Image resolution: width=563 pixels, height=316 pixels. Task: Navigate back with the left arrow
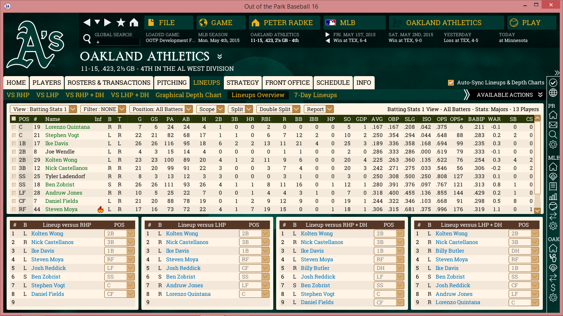87,23
